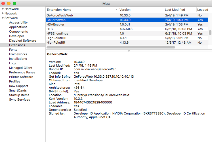
Task: Collapse the Software section triangle
Action: pos(3,18)
